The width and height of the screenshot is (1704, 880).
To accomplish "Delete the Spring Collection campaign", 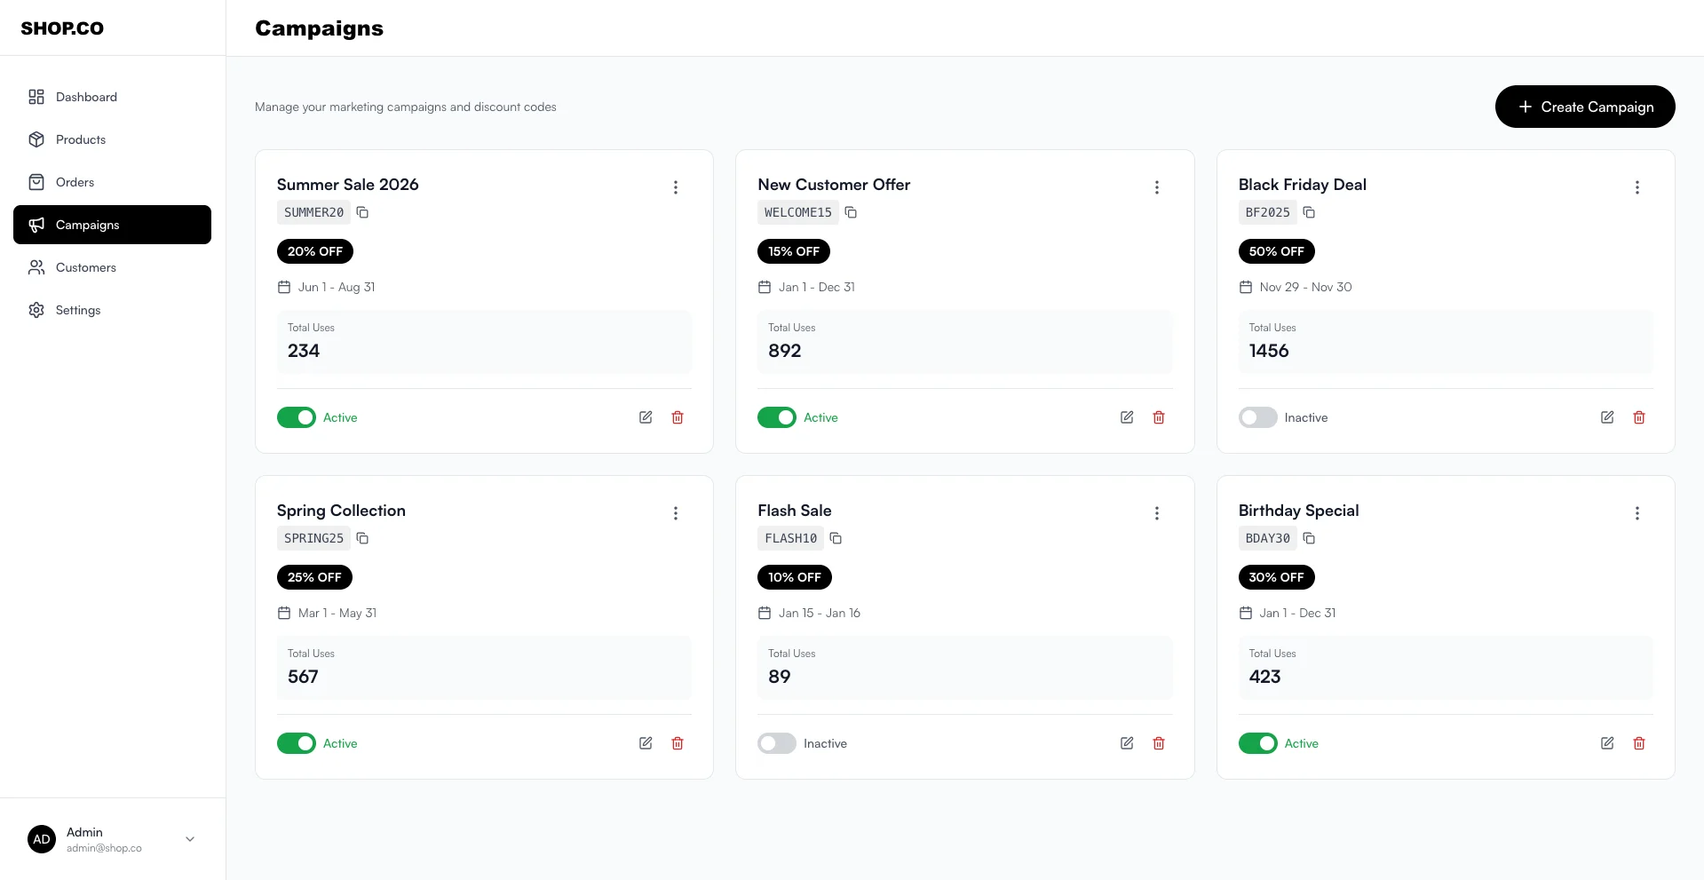I will pyautogui.click(x=678, y=743).
